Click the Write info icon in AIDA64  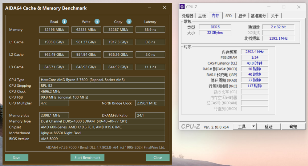97,21
